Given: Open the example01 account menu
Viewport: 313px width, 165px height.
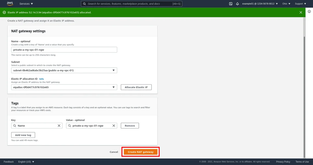Looking at the screenshot, I should coord(260,4).
